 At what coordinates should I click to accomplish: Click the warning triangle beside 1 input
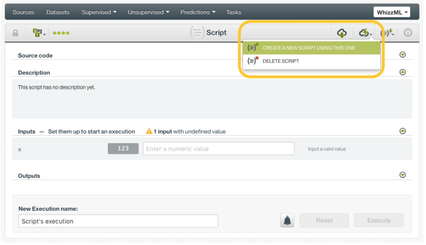(x=149, y=131)
